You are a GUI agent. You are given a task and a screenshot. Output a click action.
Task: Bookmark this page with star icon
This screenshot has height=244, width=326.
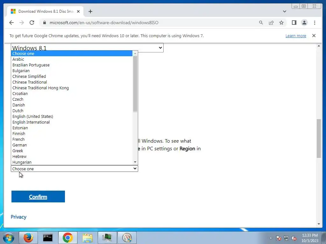pos(281,23)
